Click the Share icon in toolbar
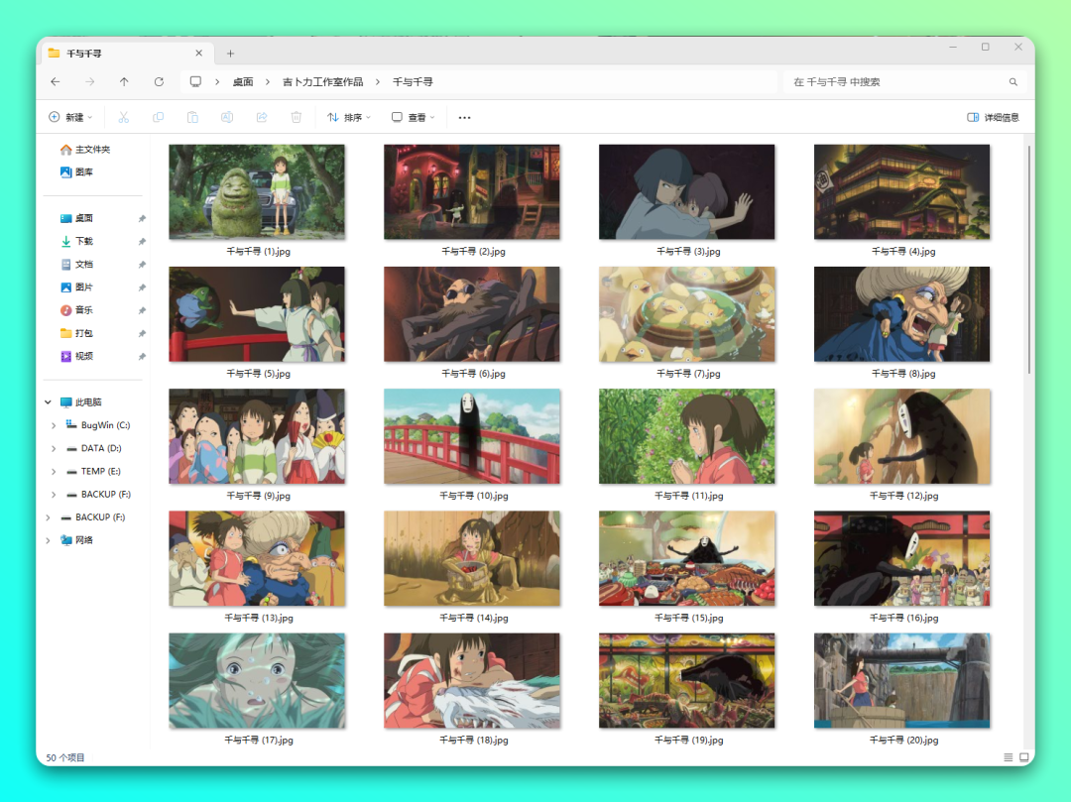The width and height of the screenshot is (1071, 802). click(x=262, y=117)
